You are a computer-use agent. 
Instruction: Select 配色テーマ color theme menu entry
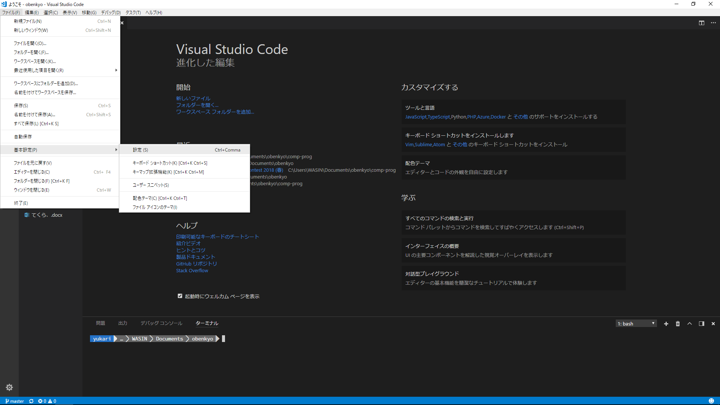pyautogui.click(x=159, y=198)
